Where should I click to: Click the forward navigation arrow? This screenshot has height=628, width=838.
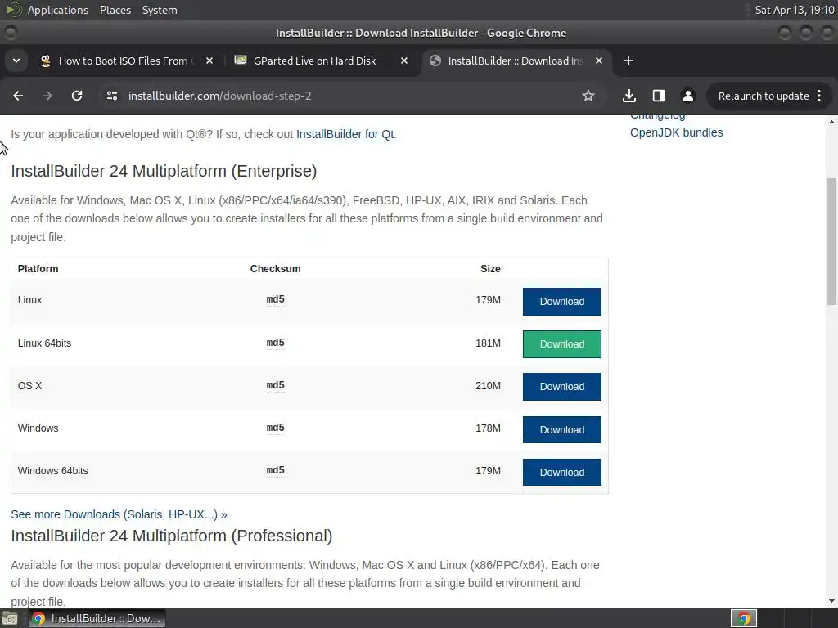tap(47, 96)
